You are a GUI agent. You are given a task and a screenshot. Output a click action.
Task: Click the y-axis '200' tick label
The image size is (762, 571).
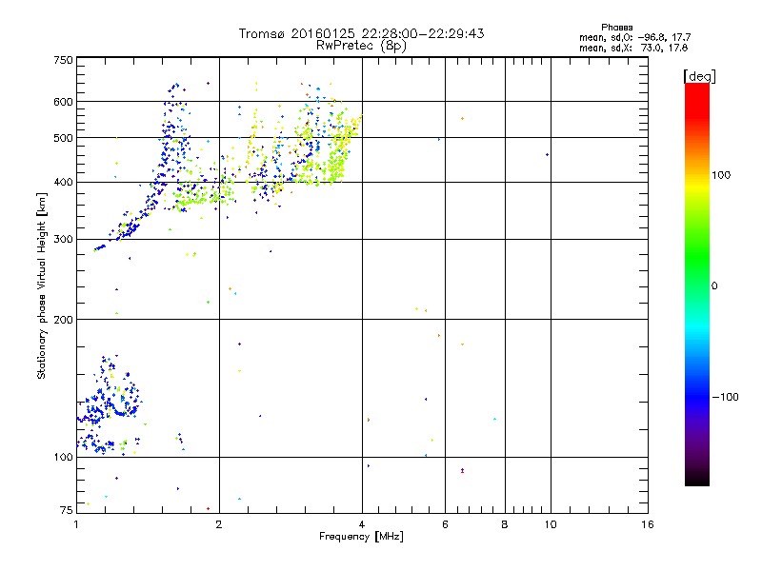coord(64,320)
